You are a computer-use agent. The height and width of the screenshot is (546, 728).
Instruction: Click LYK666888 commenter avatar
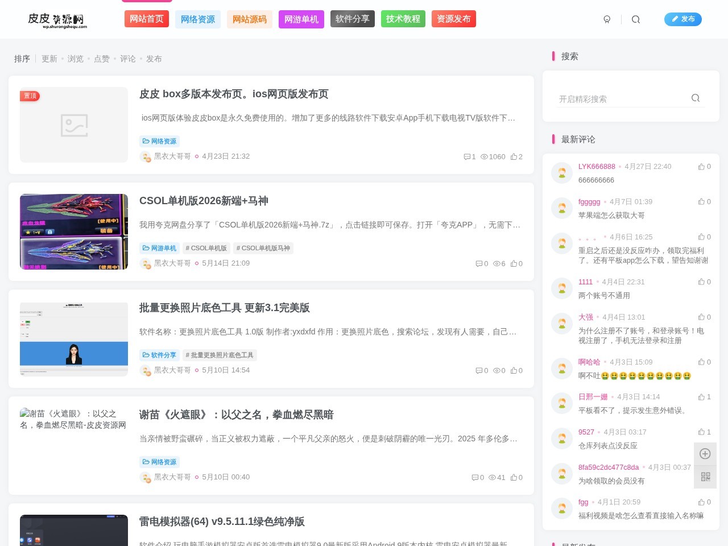point(562,173)
